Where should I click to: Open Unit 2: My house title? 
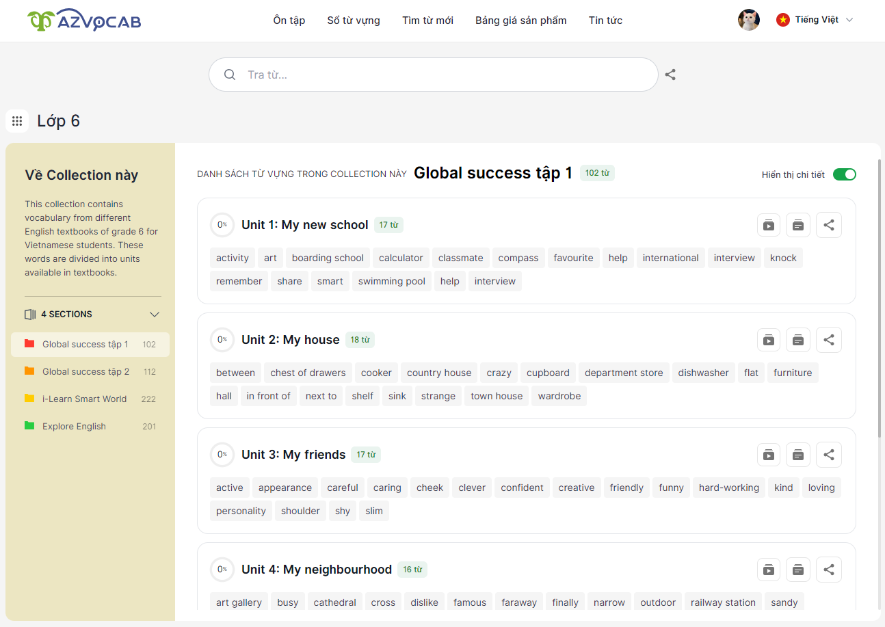pyautogui.click(x=291, y=340)
